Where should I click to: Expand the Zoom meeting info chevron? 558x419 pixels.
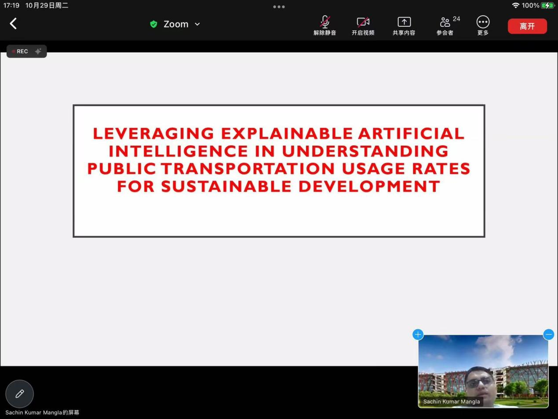pyautogui.click(x=197, y=24)
